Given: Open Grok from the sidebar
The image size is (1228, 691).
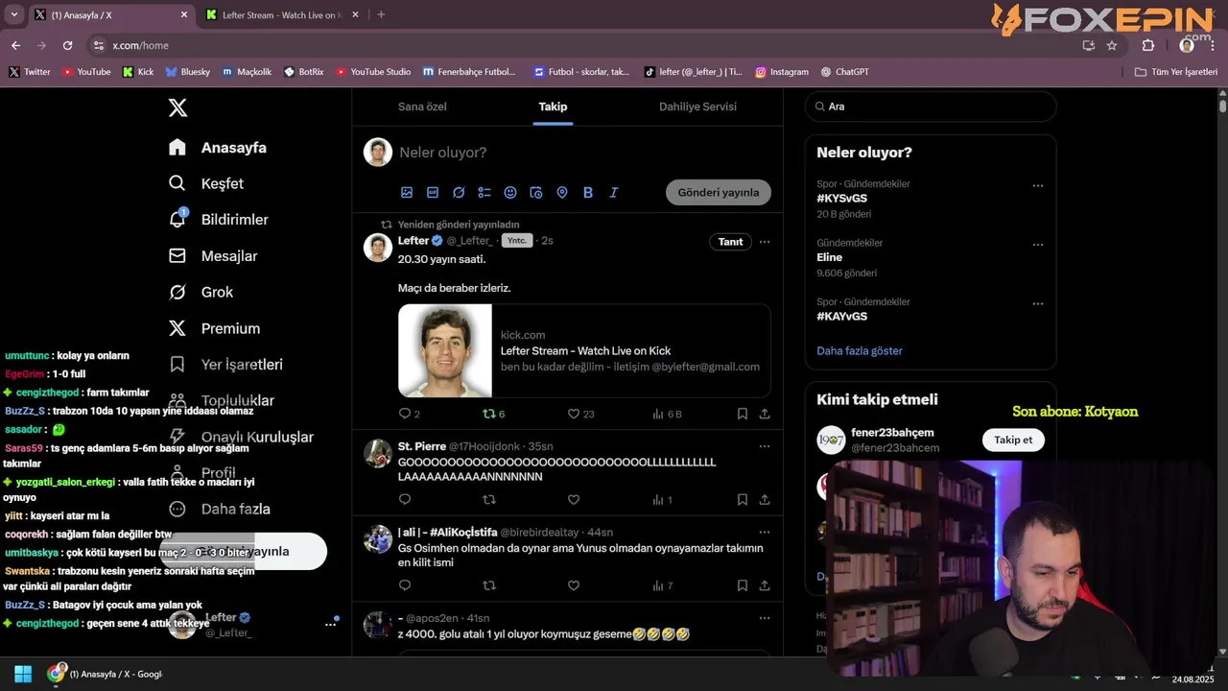Looking at the screenshot, I should (x=201, y=292).
